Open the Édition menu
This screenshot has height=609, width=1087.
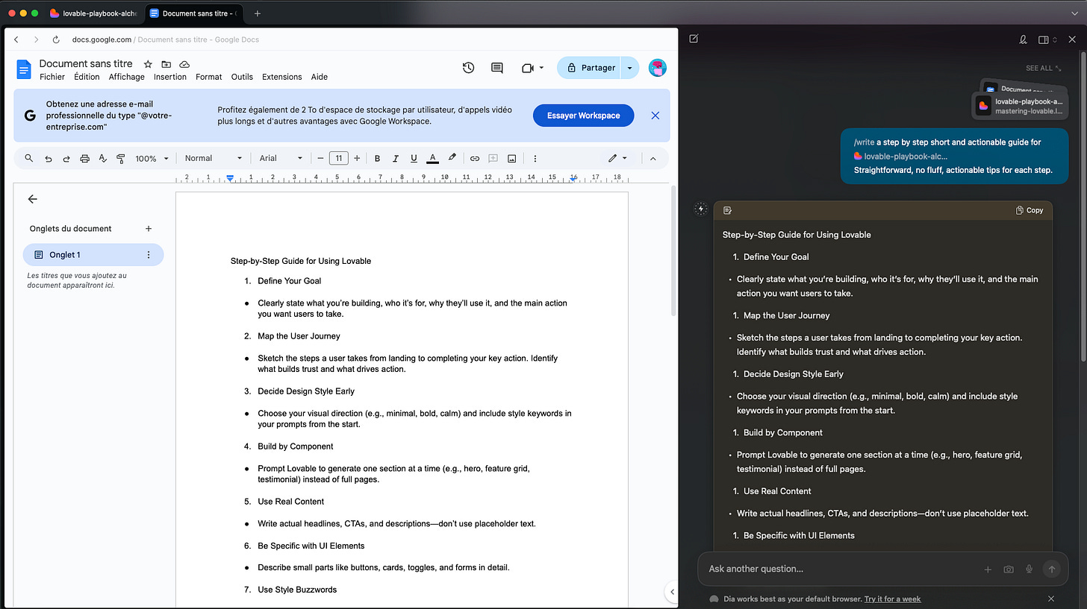tap(87, 77)
